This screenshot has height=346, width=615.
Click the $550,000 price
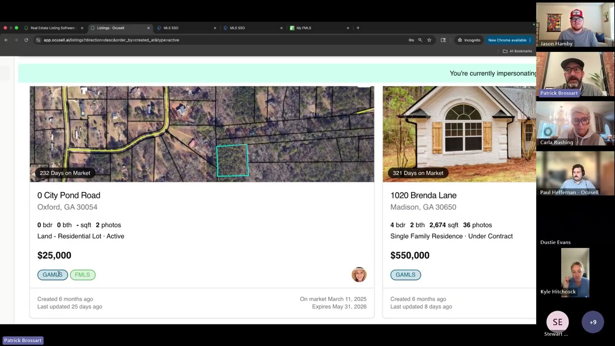(x=410, y=255)
